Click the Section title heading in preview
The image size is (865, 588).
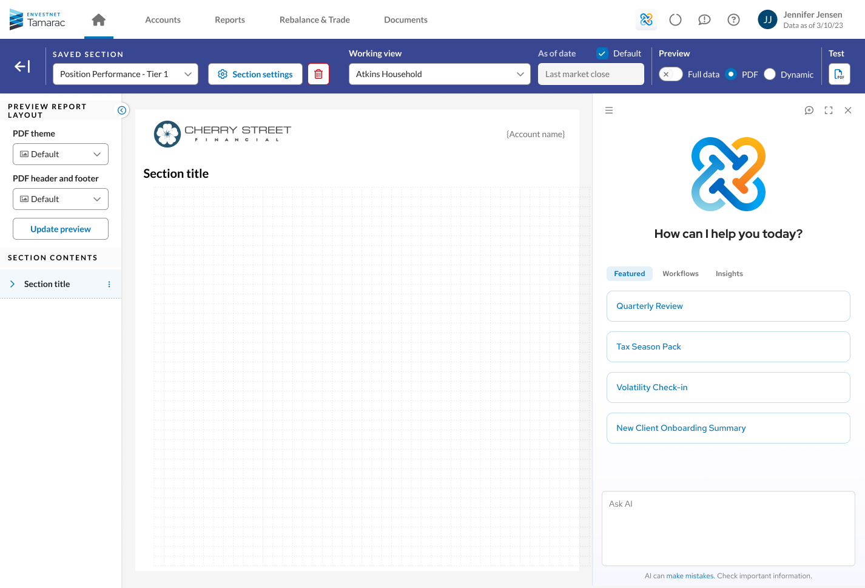176,174
